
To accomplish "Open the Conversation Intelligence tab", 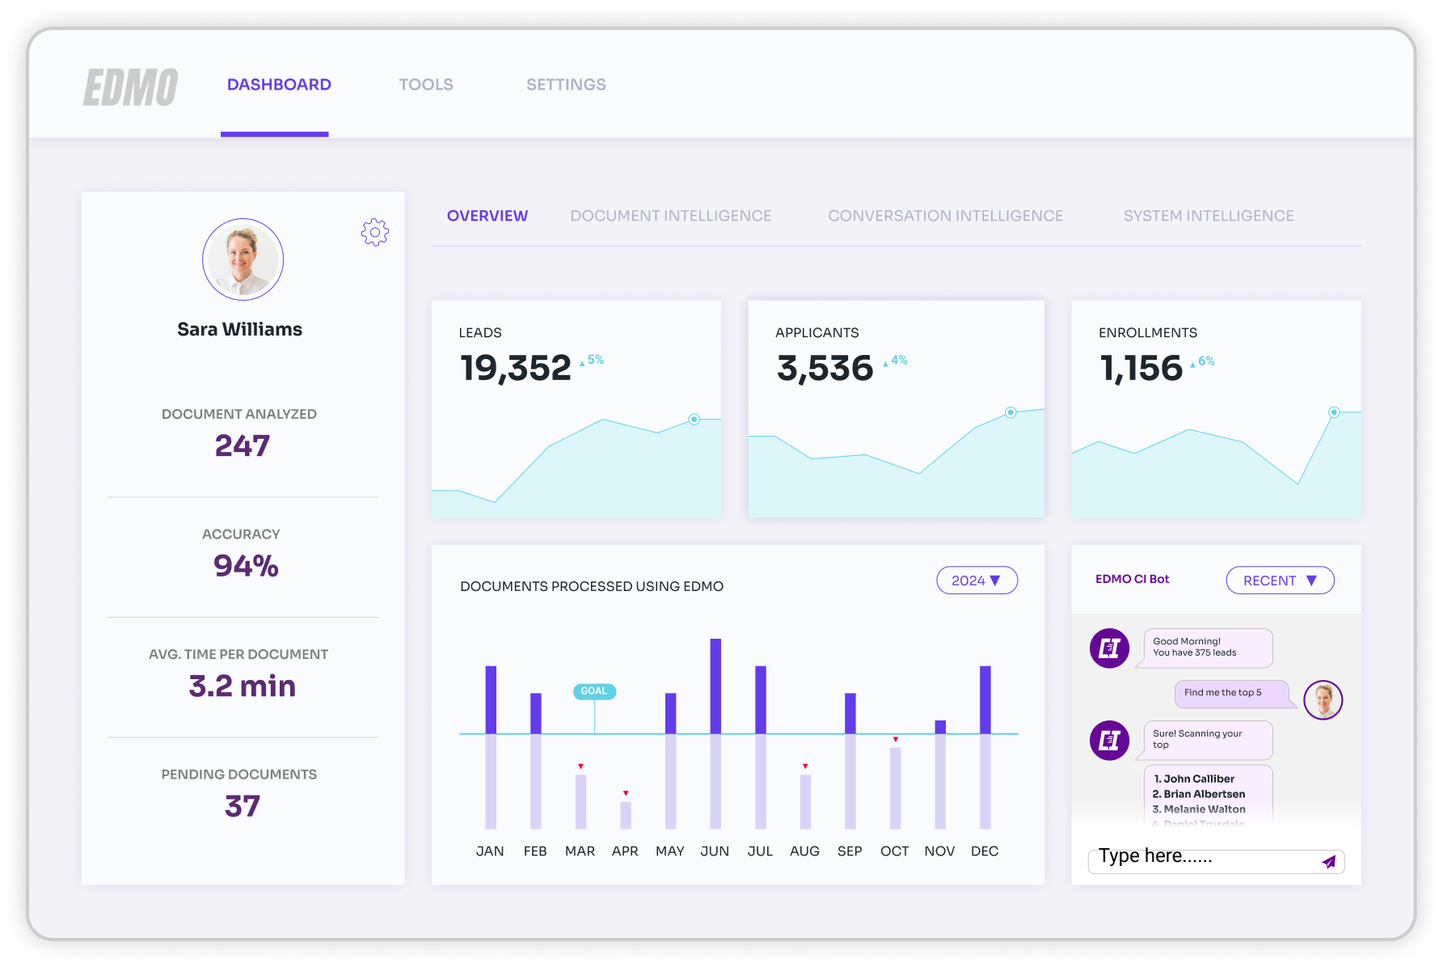I will tap(945, 215).
